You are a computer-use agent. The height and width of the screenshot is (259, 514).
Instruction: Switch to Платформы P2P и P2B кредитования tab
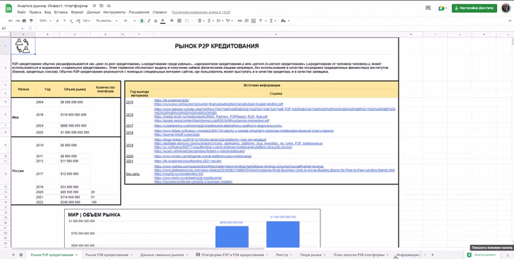click(232, 255)
